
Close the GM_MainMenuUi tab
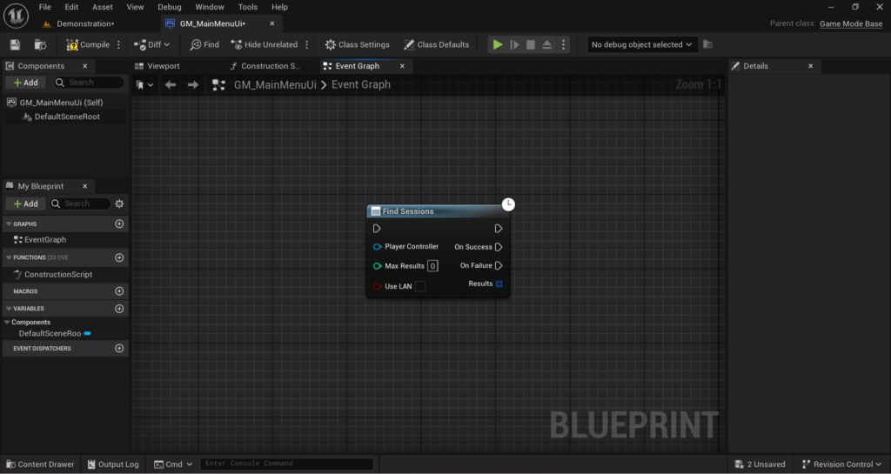[272, 23]
